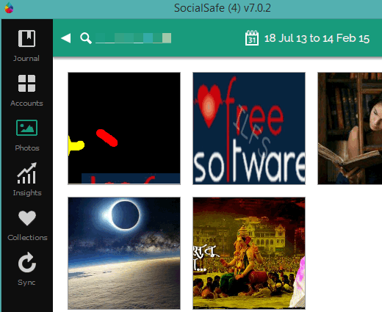Image resolution: width=382 pixels, height=312 pixels.
Task: Open the woman reading book photo
Action: click(350, 128)
